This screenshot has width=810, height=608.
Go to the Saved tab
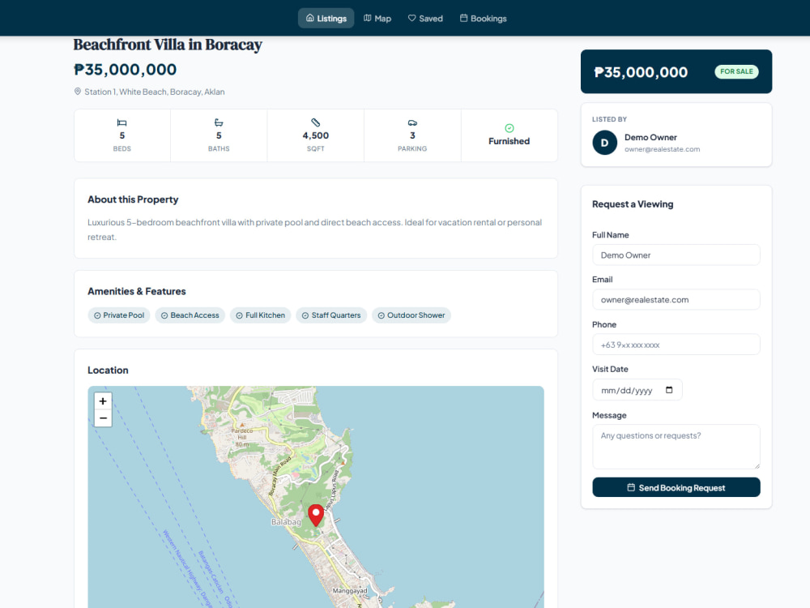pos(425,18)
